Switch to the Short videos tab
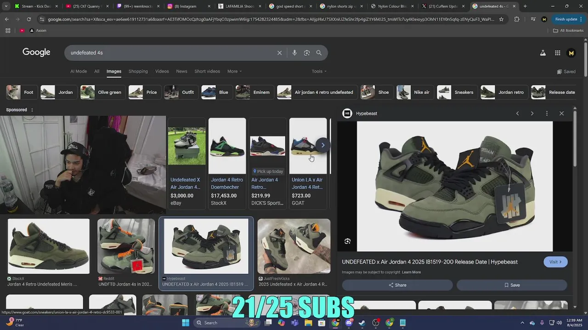Screen dimensions: 588x330 207,71
